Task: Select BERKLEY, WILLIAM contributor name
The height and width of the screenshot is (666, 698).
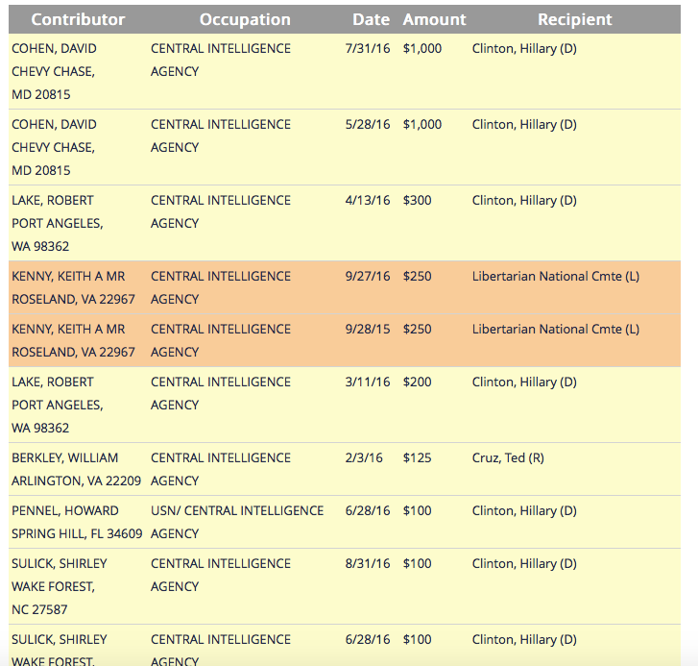Action: (65, 458)
